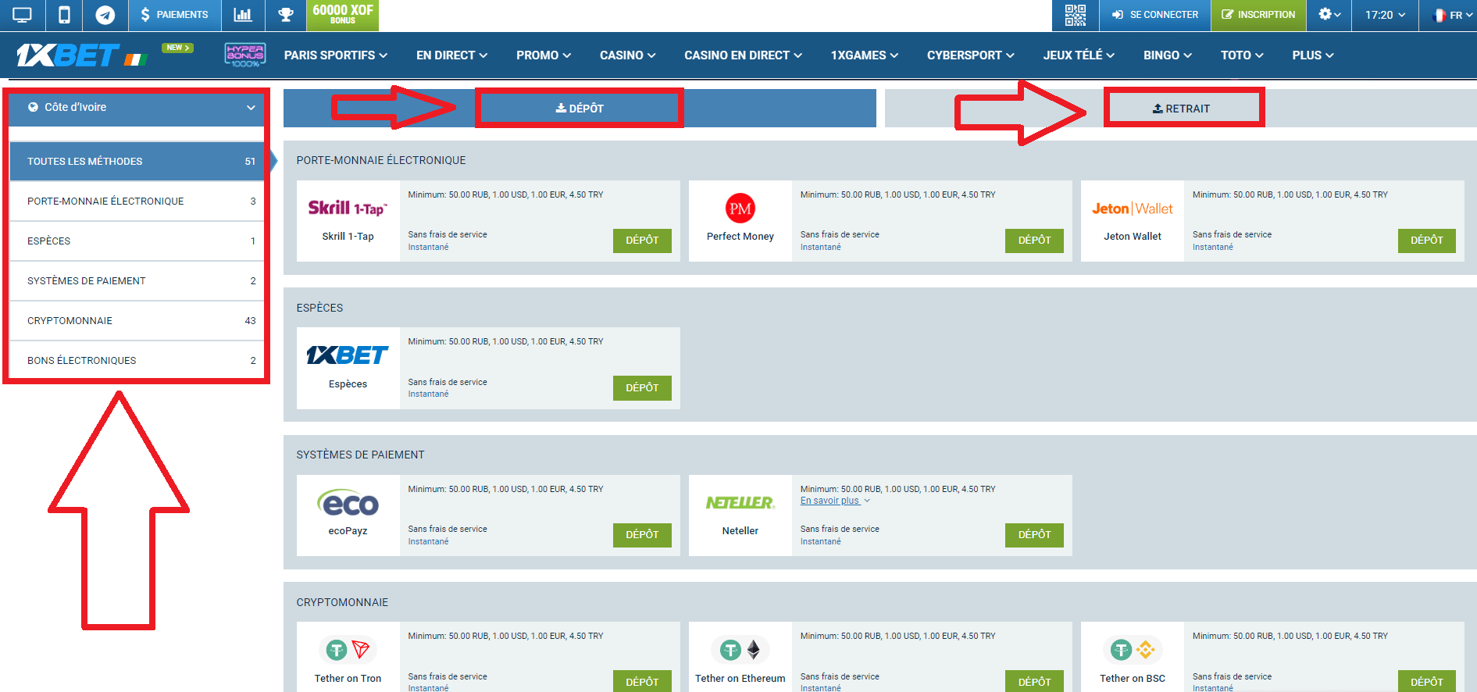Screen dimensions: 1477x692
Task: Open statistics bar chart icon
Action: [x=243, y=15]
